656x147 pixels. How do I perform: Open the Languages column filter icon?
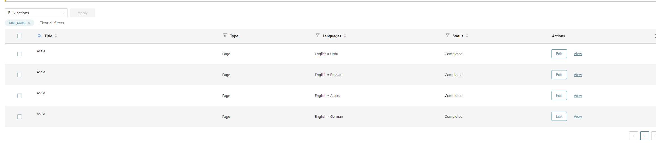click(x=317, y=35)
